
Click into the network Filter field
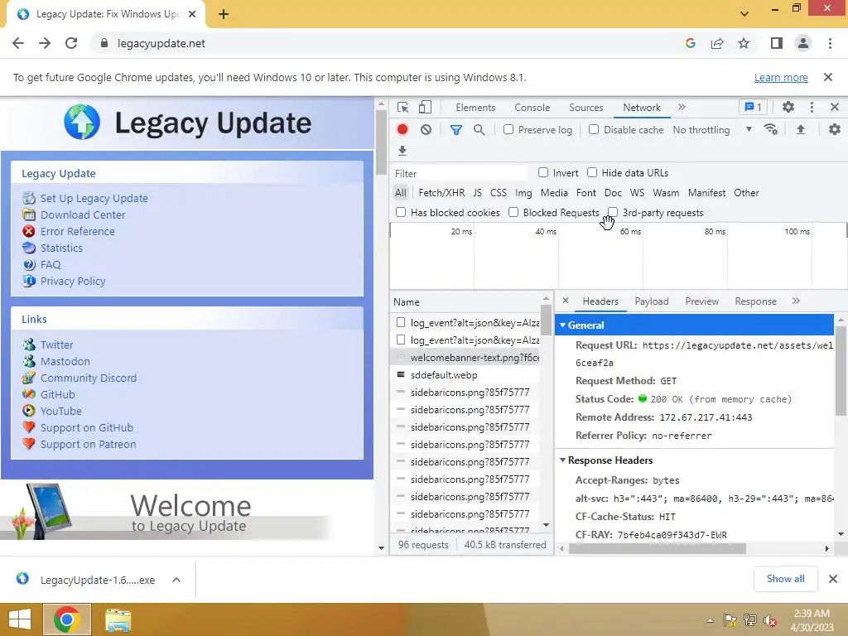tap(460, 173)
